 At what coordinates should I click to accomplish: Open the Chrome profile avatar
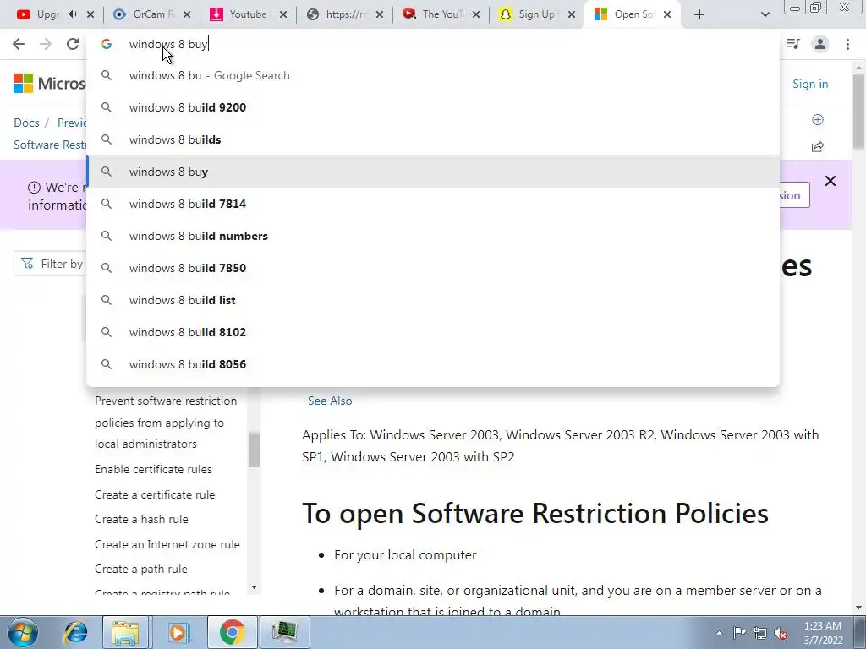tap(820, 44)
